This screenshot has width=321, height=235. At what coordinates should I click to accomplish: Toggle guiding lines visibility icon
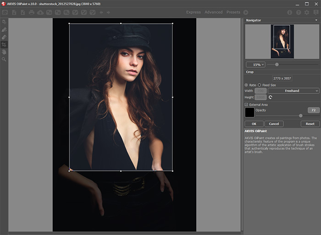pyautogui.click(x=93, y=12)
